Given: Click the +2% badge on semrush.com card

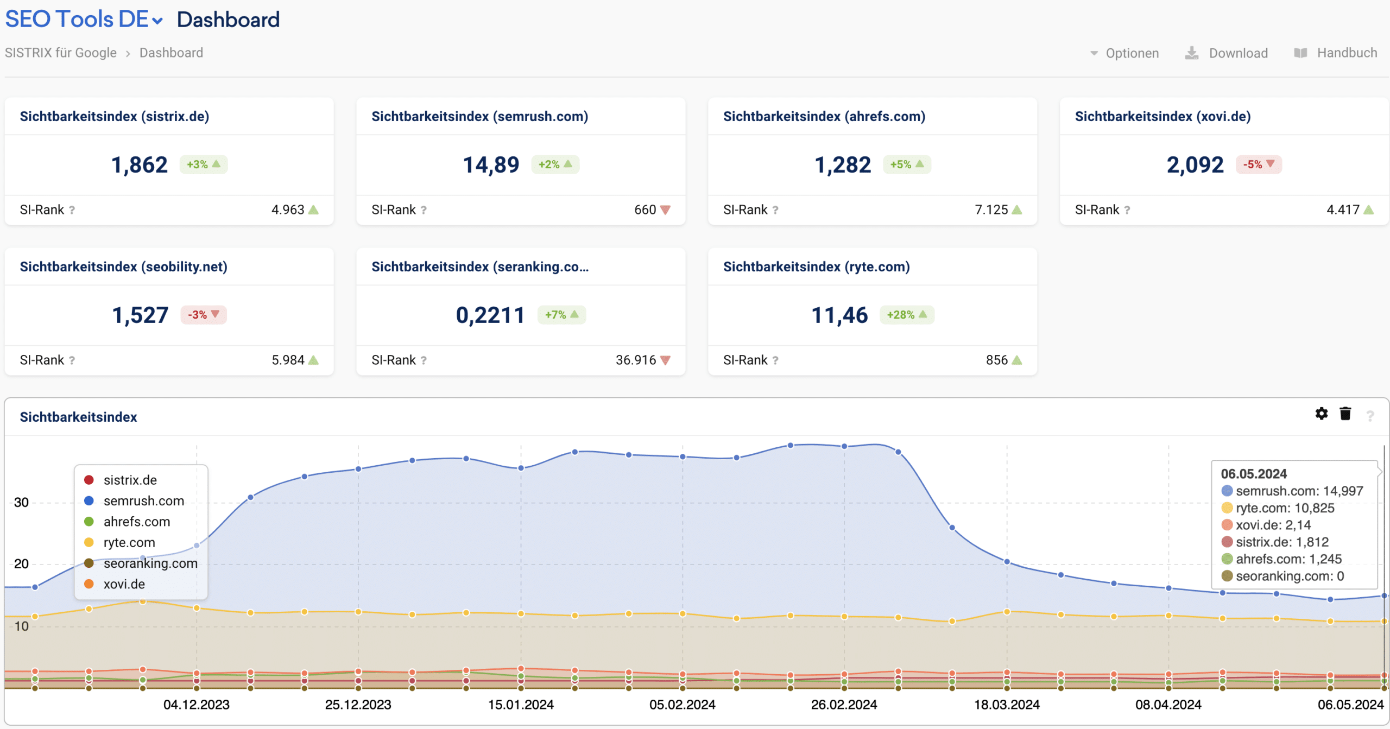Looking at the screenshot, I should pyautogui.click(x=555, y=164).
